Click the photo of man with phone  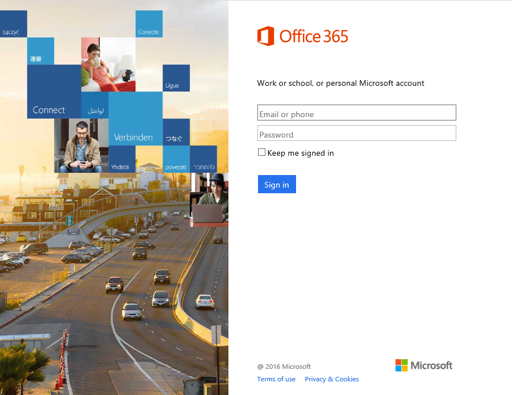click(81, 145)
